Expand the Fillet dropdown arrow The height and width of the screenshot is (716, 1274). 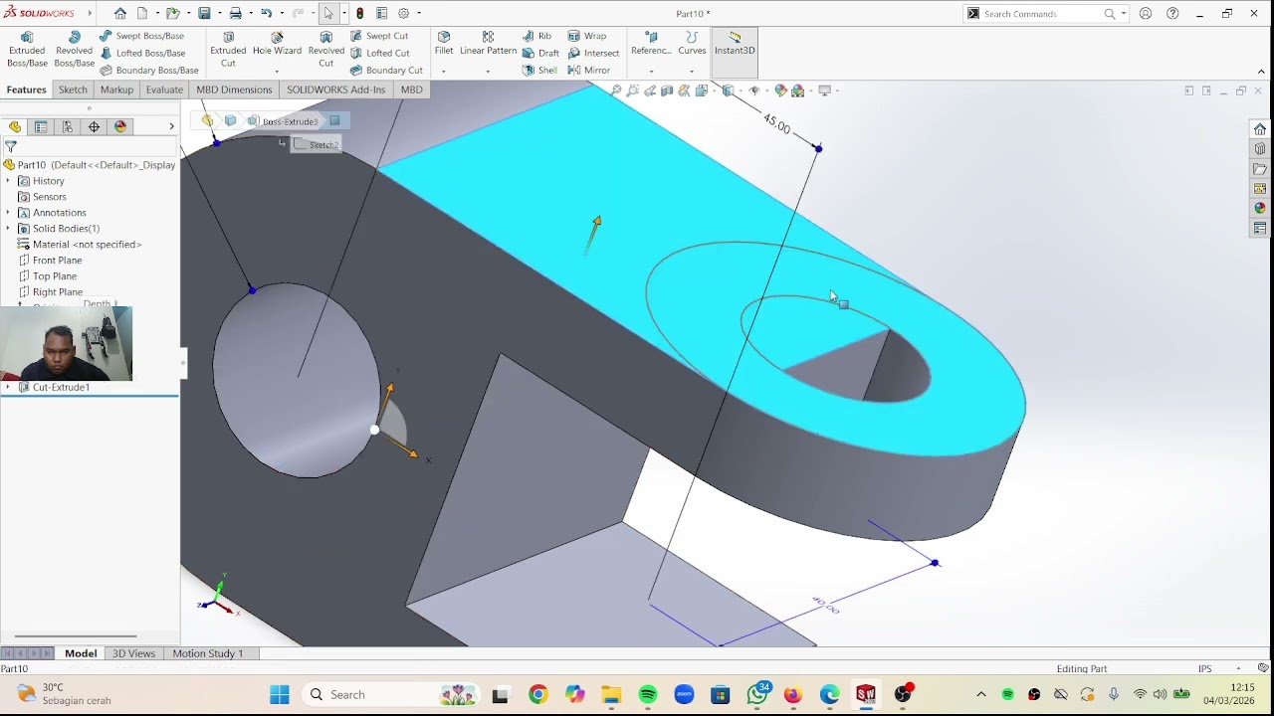(x=444, y=72)
